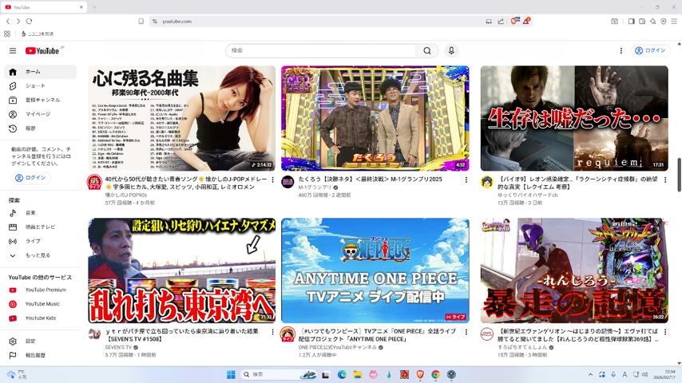
Task: Open the browser apps grid icon
Action: [x=7, y=34]
